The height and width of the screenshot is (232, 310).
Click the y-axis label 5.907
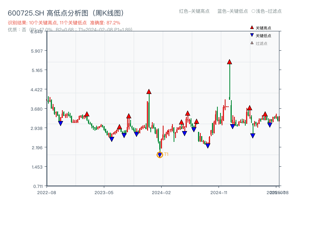37,51
